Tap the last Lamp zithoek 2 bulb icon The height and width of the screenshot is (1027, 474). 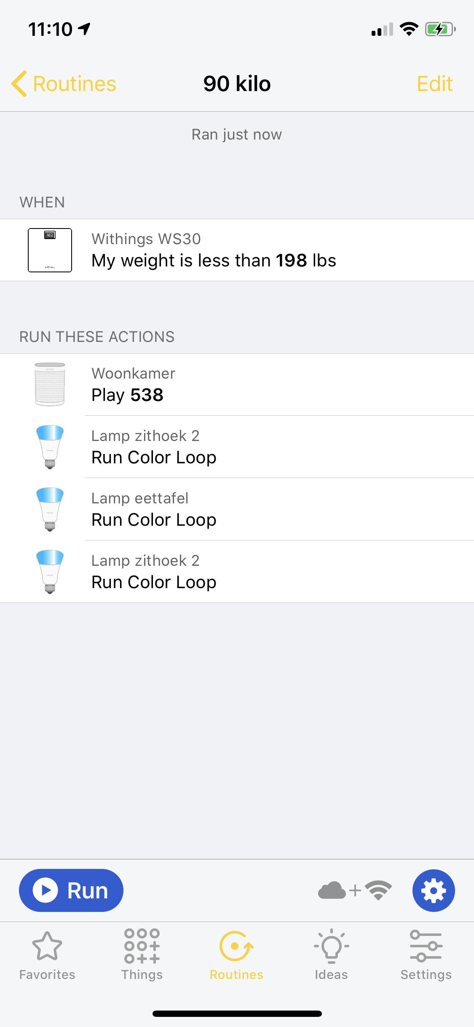click(50, 571)
